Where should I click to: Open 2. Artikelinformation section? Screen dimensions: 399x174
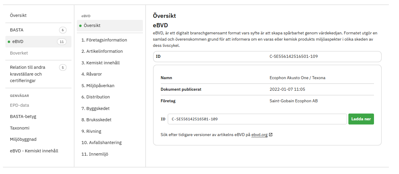pyautogui.click(x=102, y=51)
